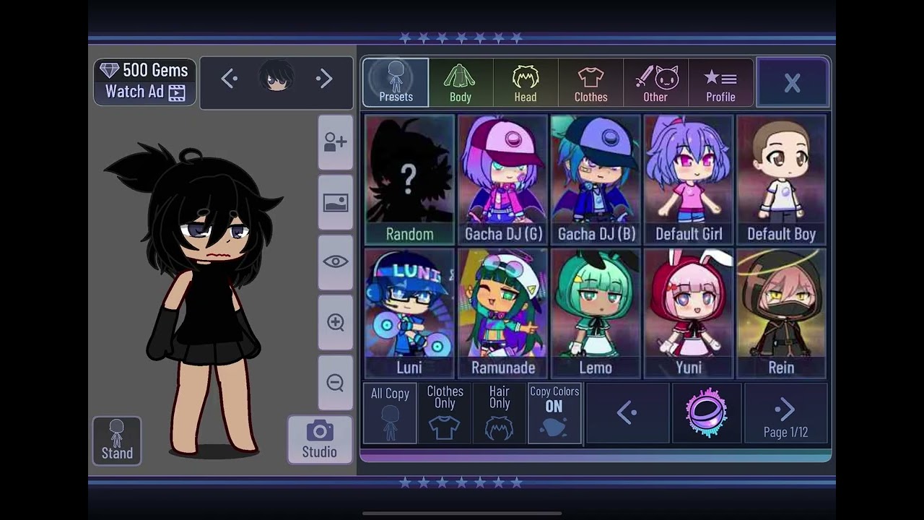Go to next presets page
The image size is (924, 520).
pos(785,413)
